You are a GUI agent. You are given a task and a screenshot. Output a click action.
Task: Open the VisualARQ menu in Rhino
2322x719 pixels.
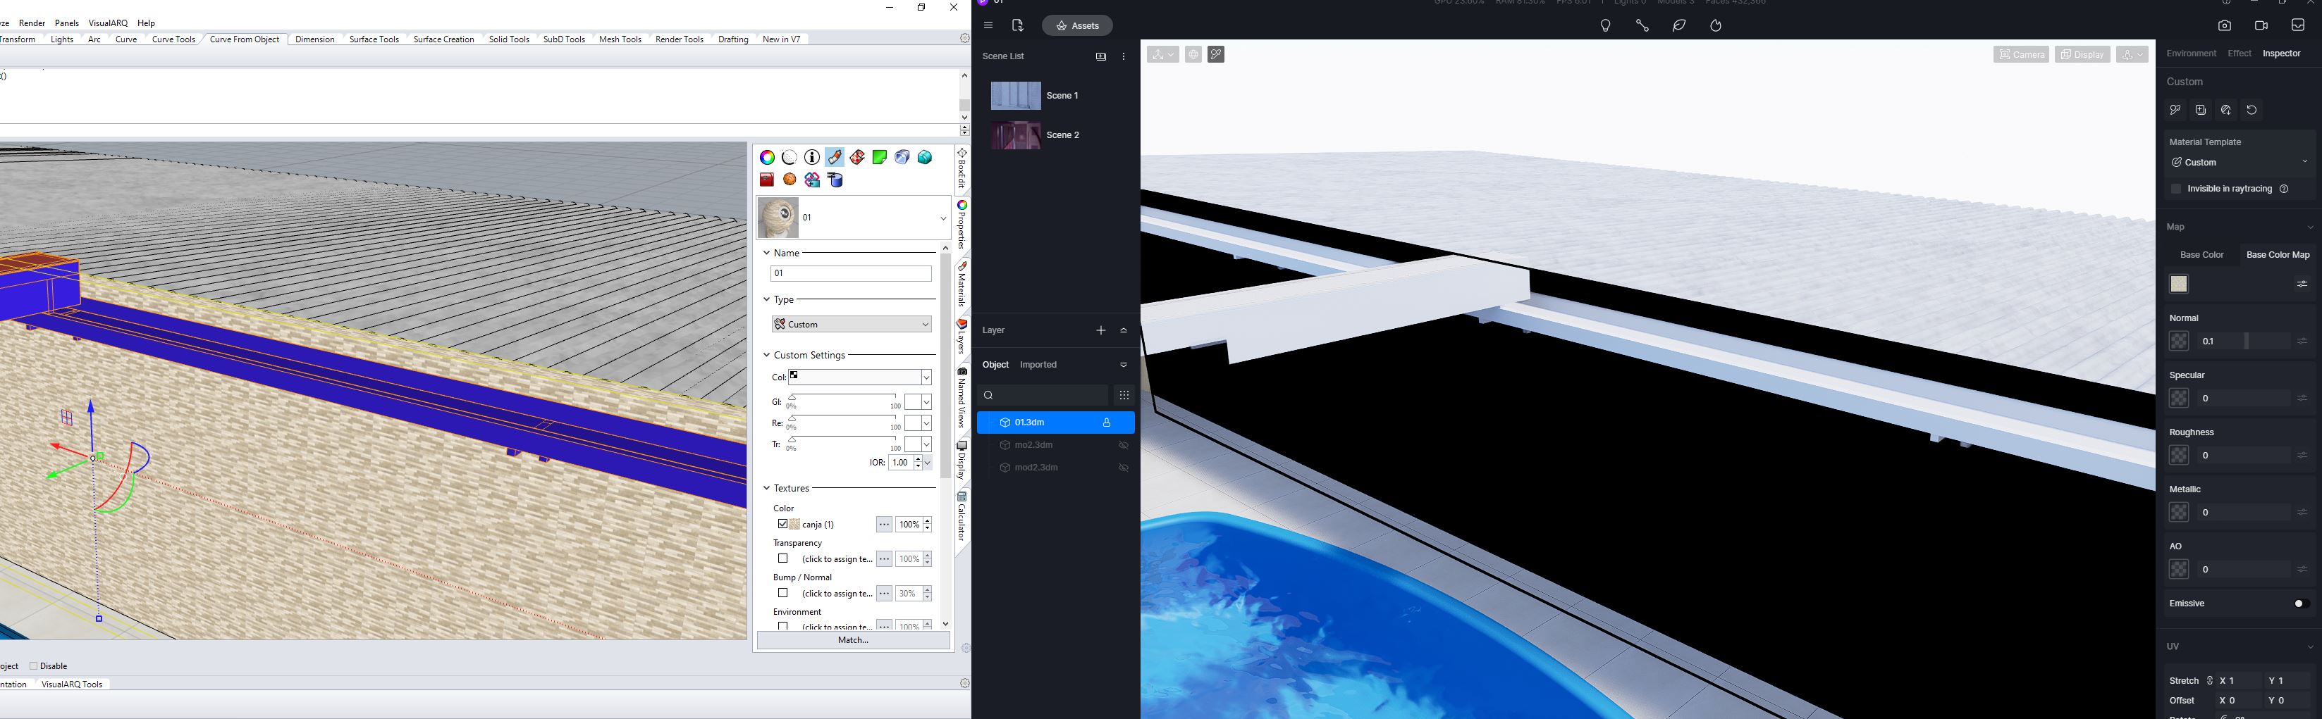click(108, 23)
